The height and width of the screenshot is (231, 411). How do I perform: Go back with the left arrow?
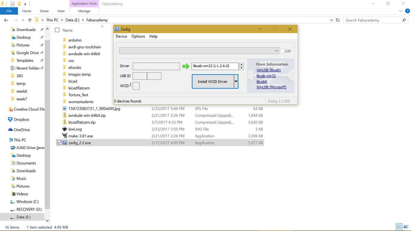click(x=6, y=20)
